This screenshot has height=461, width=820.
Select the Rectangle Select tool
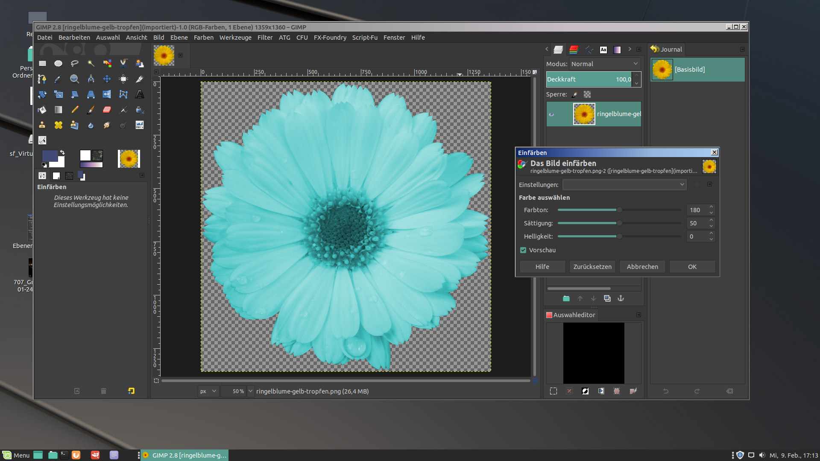pyautogui.click(x=42, y=64)
